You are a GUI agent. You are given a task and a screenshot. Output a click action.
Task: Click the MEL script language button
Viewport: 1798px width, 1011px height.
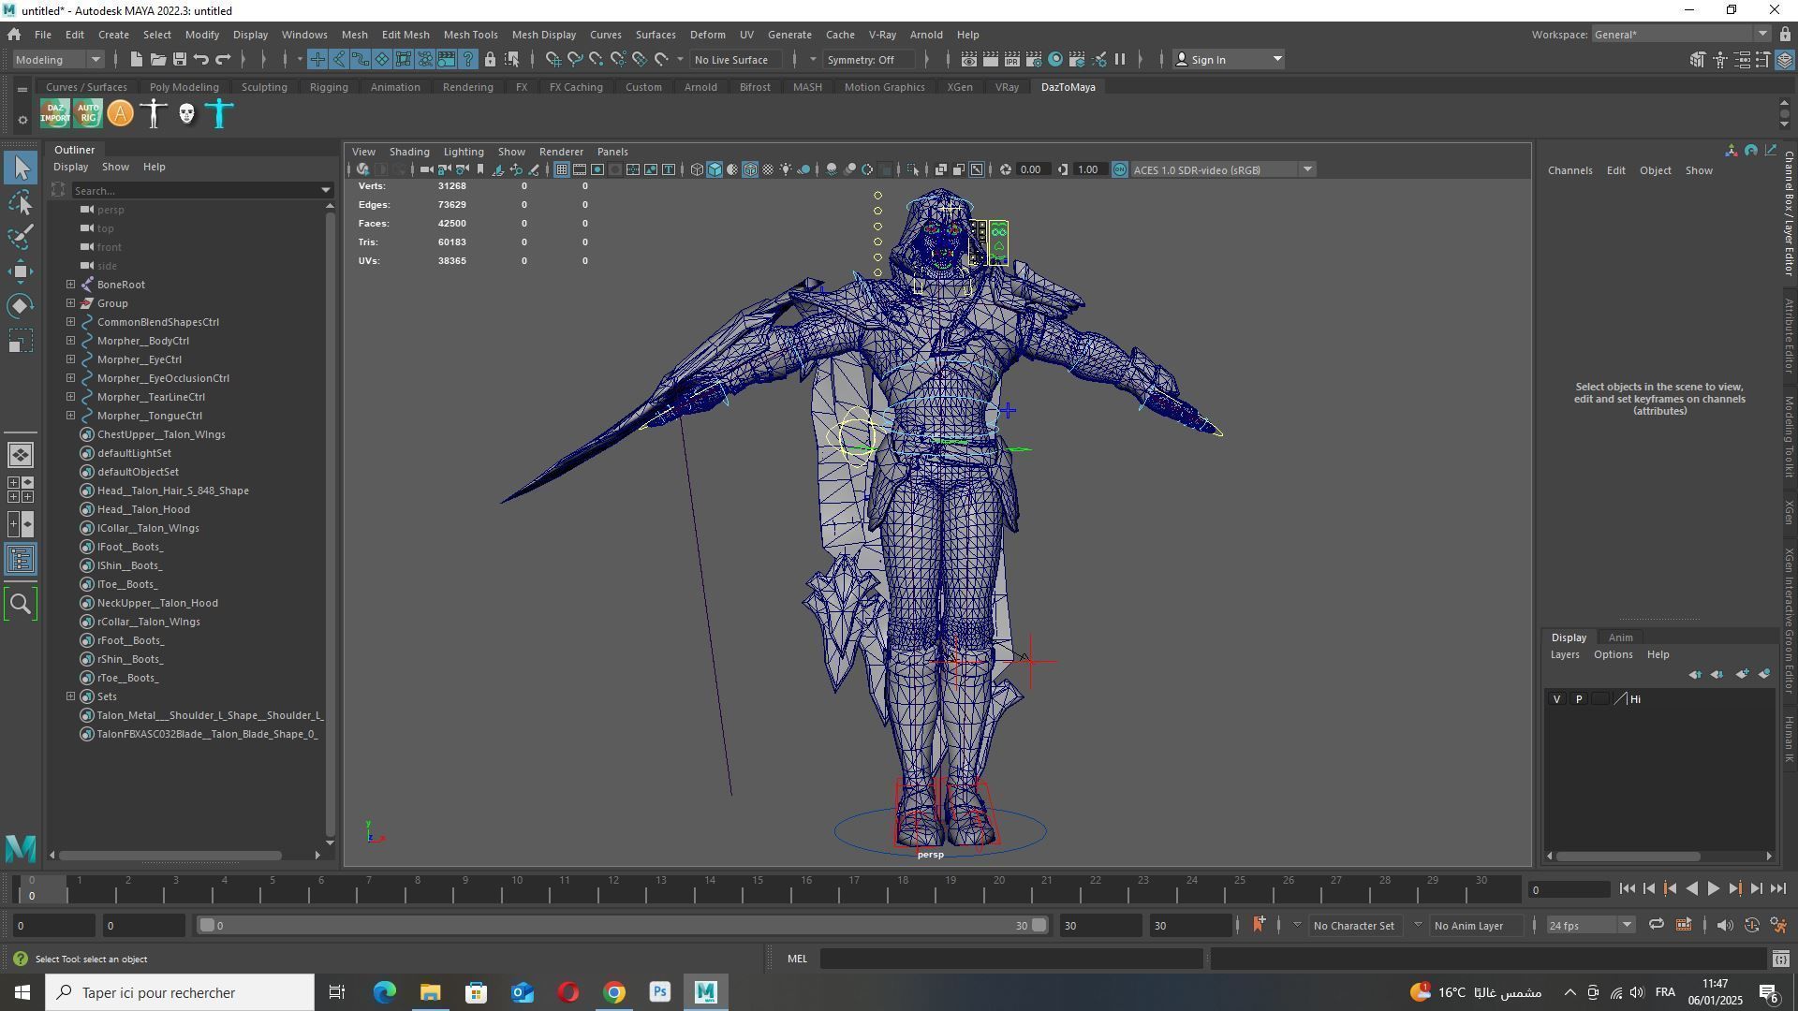click(797, 959)
